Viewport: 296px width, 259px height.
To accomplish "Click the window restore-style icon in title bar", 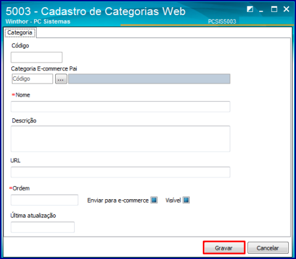I will (x=250, y=9).
